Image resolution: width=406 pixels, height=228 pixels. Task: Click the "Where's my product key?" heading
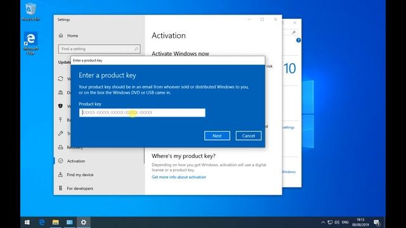click(183, 156)
